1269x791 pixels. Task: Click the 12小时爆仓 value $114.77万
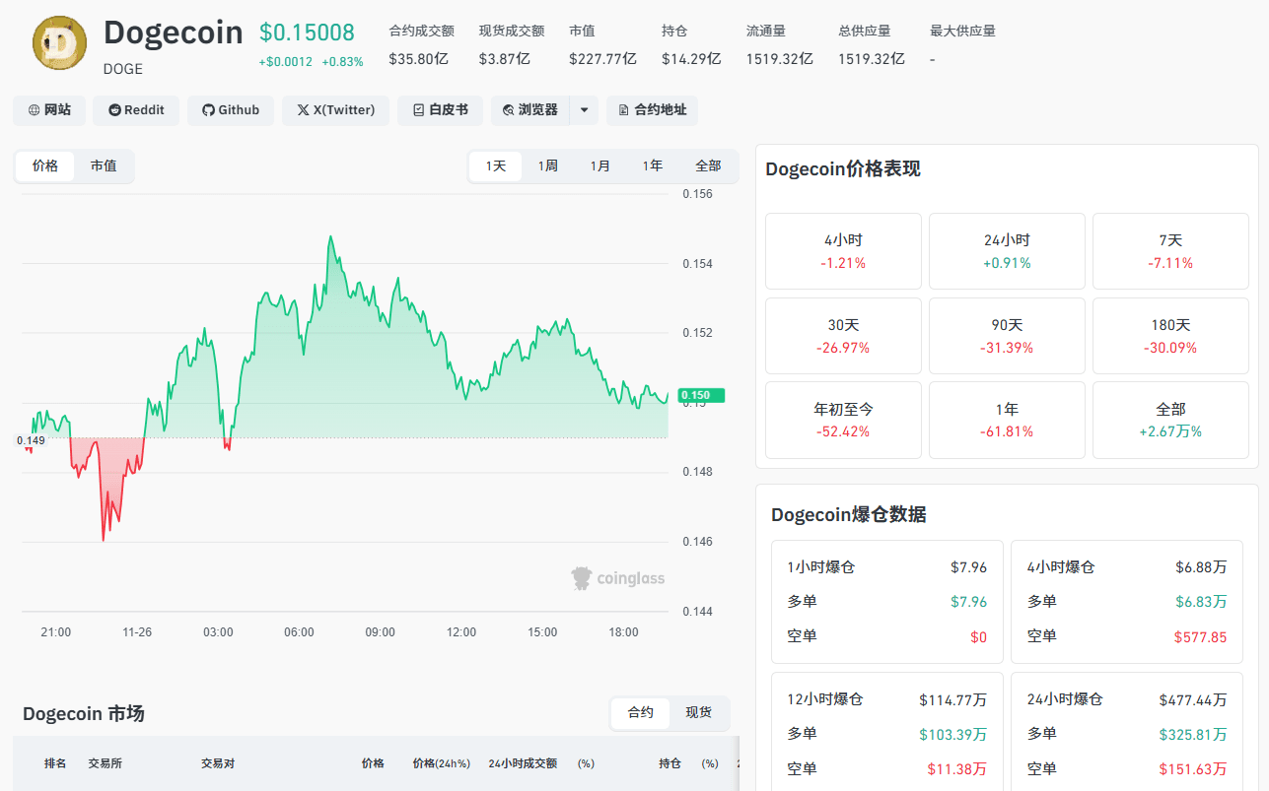click(952, 699)
